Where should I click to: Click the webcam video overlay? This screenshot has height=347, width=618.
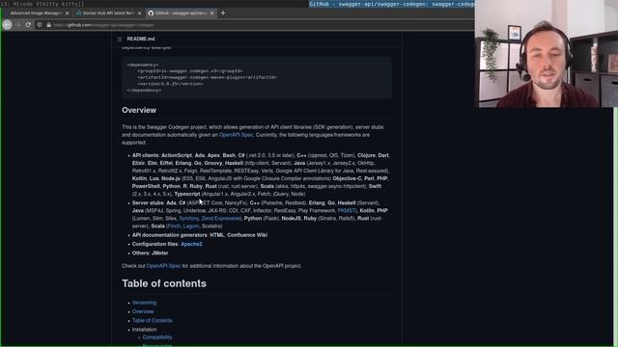pyautogui.click(x=547, y=54)
